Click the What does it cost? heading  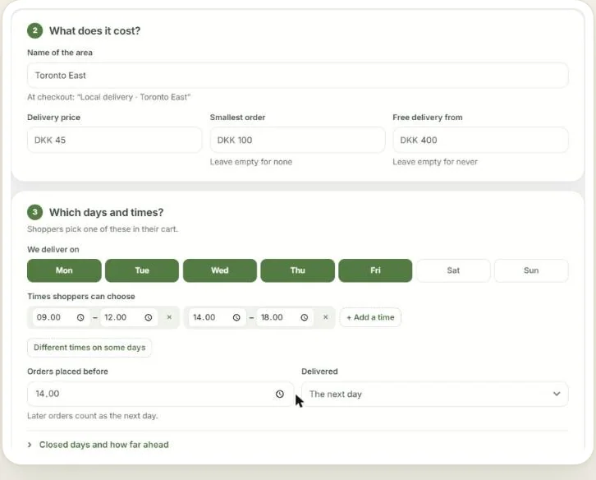[95, 31]
